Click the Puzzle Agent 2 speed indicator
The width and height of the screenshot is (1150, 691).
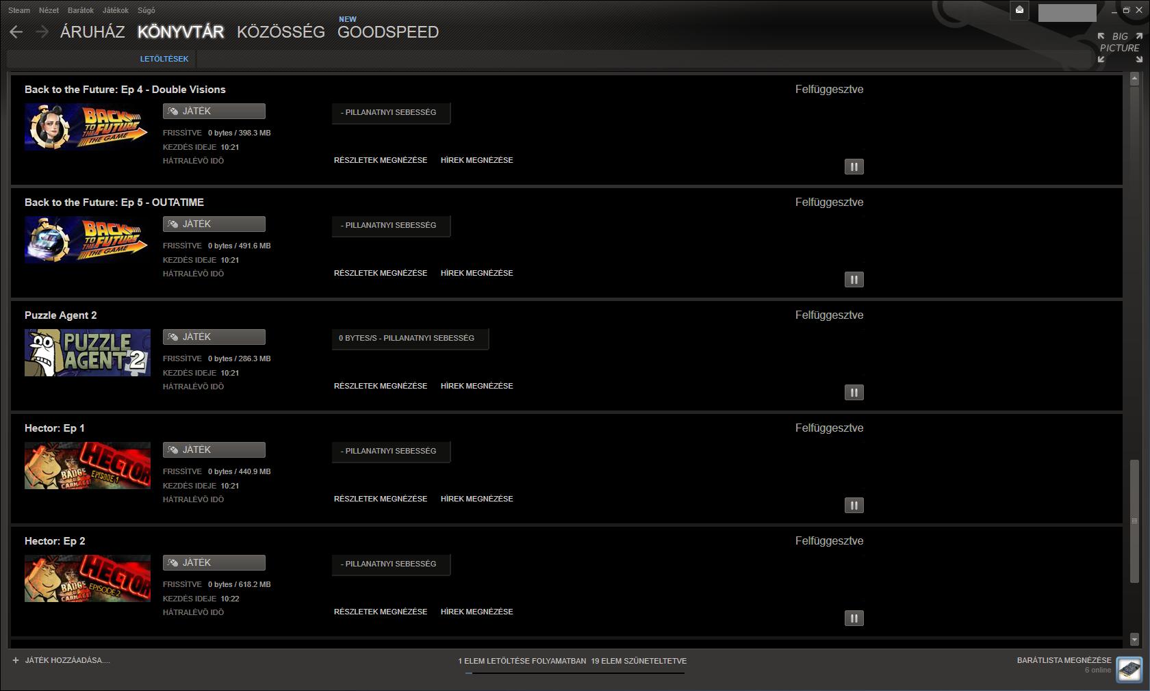(x=410, y=339)
